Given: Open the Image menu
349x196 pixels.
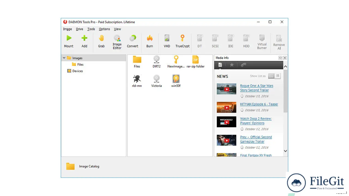Looking at the screenshot, I should click(x=67, y=29).
